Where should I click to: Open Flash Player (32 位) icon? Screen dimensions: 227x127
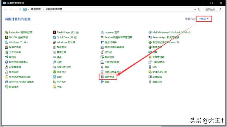tap(54, 32)
